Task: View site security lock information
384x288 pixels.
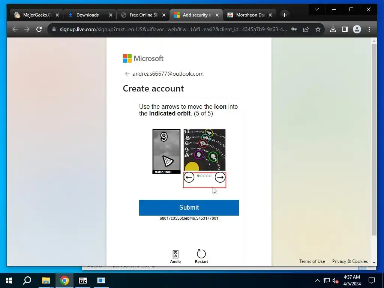Action: (54, 29)
